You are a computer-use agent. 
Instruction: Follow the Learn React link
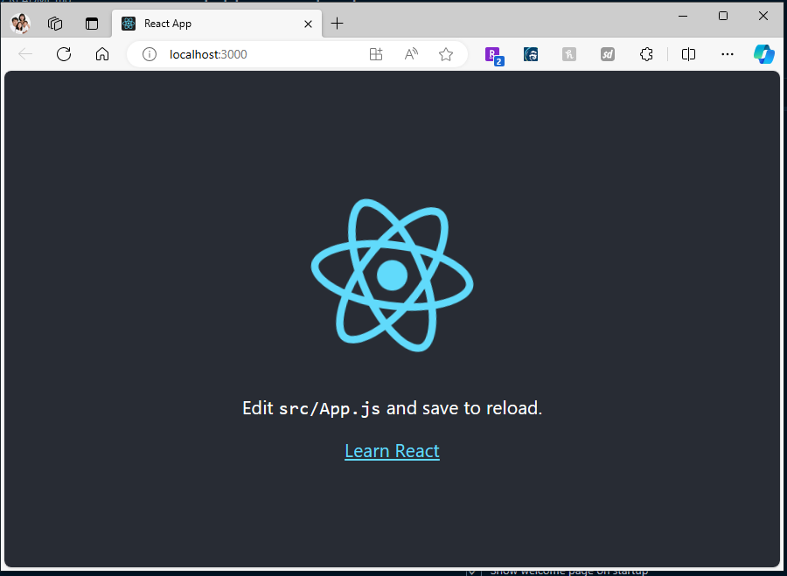tap(392, 451)
